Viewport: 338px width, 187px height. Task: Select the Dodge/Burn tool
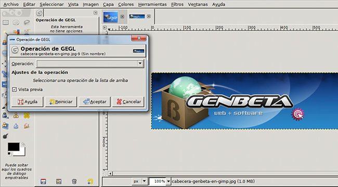click(x=5, y=136)
